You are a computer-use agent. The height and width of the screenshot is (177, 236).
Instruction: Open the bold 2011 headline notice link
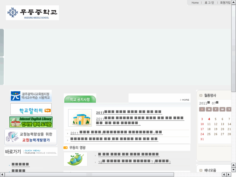tap(129, 112)
